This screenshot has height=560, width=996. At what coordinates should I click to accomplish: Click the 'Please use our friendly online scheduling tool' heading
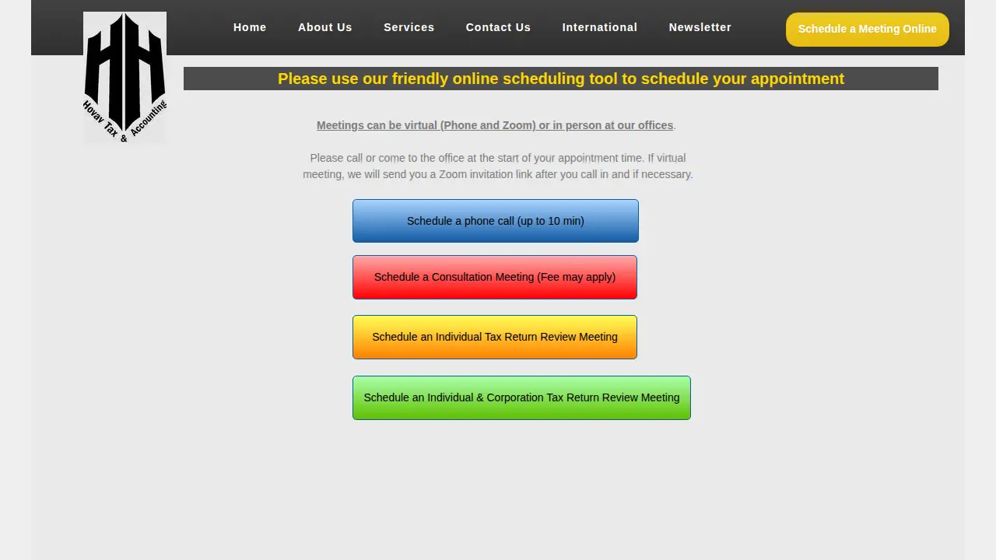[561, 79]
